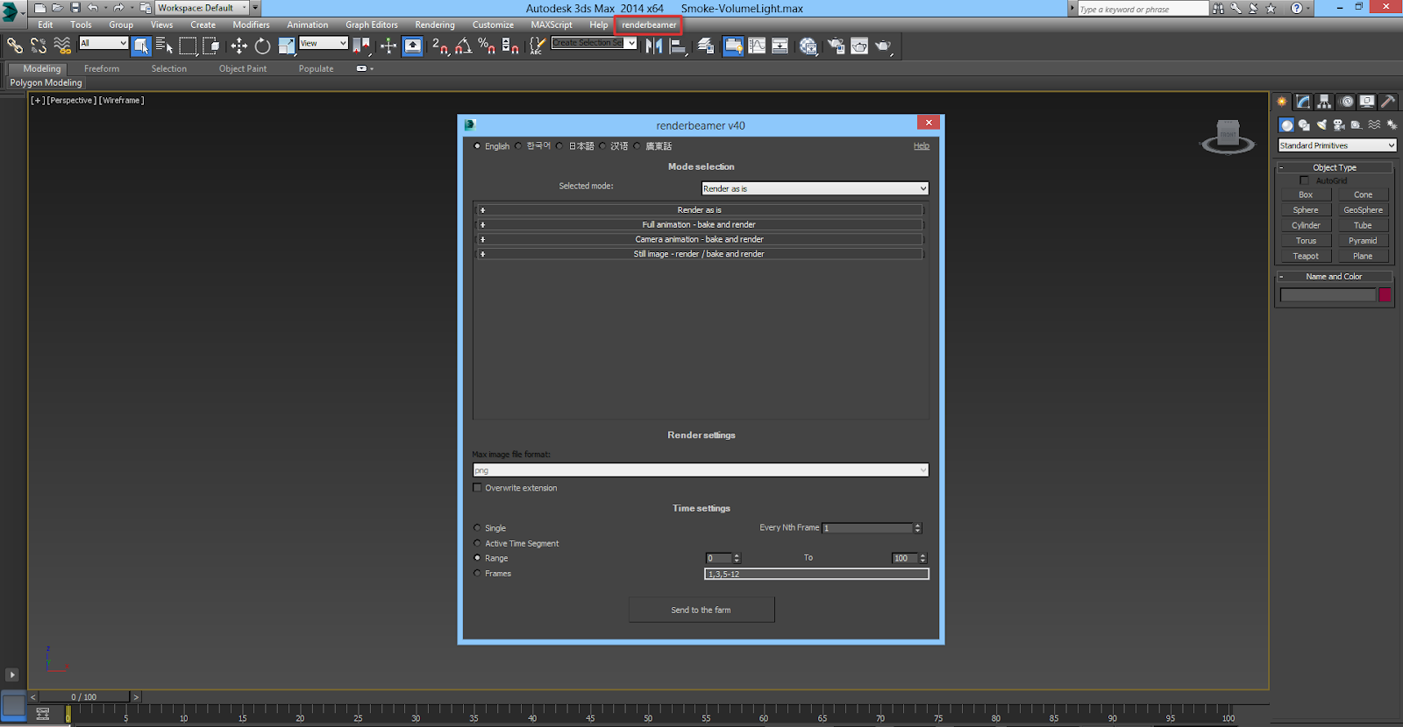Open the Curve Editor

[x=757, y=46]
